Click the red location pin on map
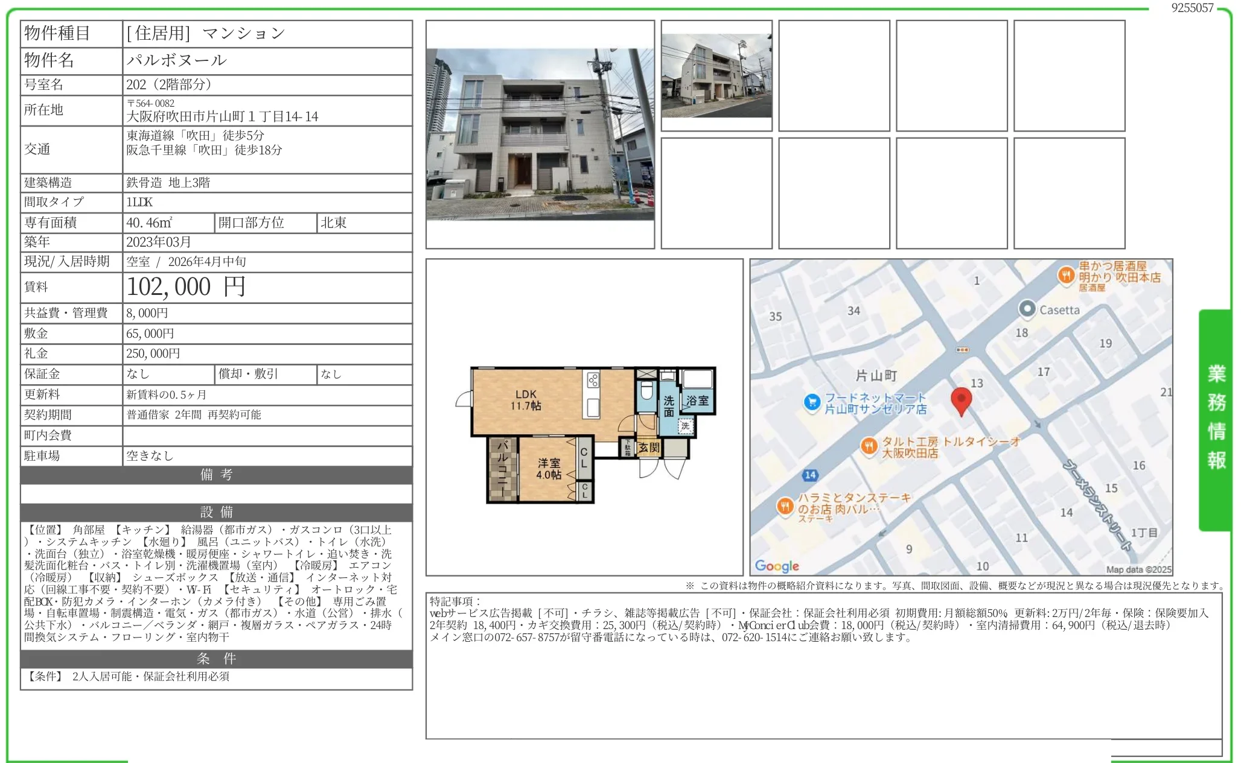This screenshot has width=1241, height=763. (x=961, y=400)
